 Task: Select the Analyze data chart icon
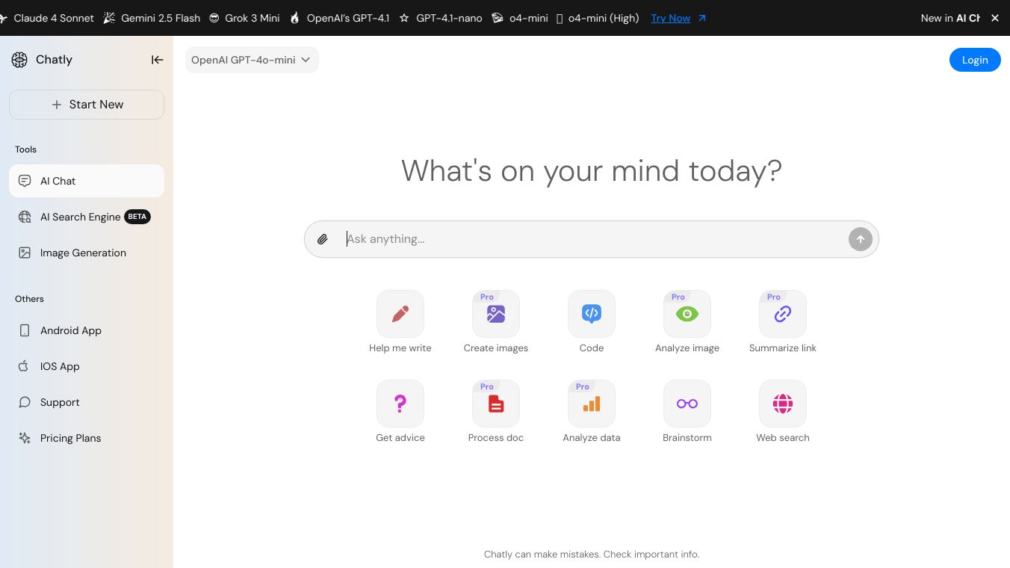(x=592, y=404)
